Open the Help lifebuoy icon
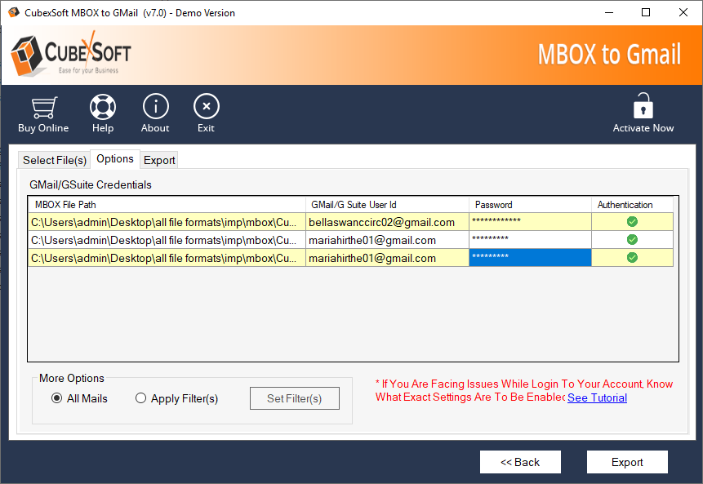Image resolution: width=703 pixels, height=484 pixels. 103,107
